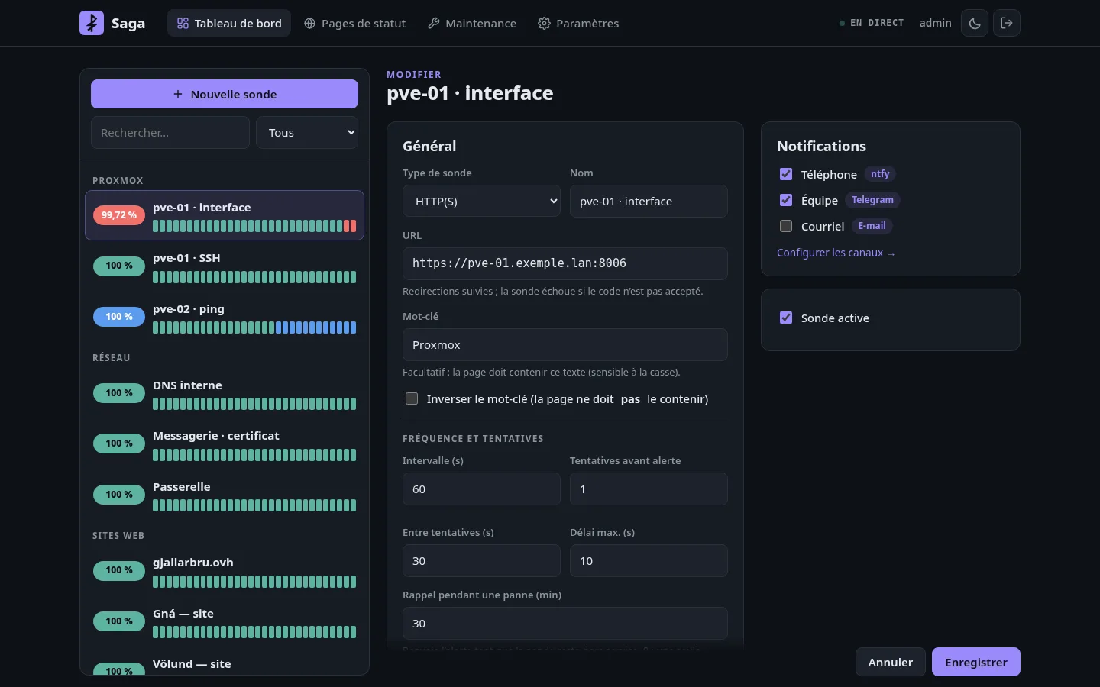
Task: Uncheck the Équipe notification checkbox
Action: [786, 200]
